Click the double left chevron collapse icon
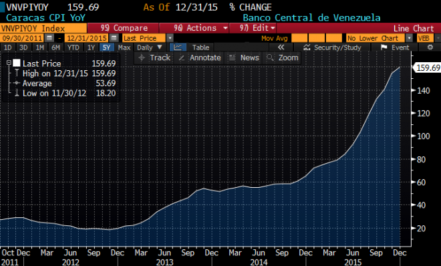441x266 pixels. (x=281, y=47)
